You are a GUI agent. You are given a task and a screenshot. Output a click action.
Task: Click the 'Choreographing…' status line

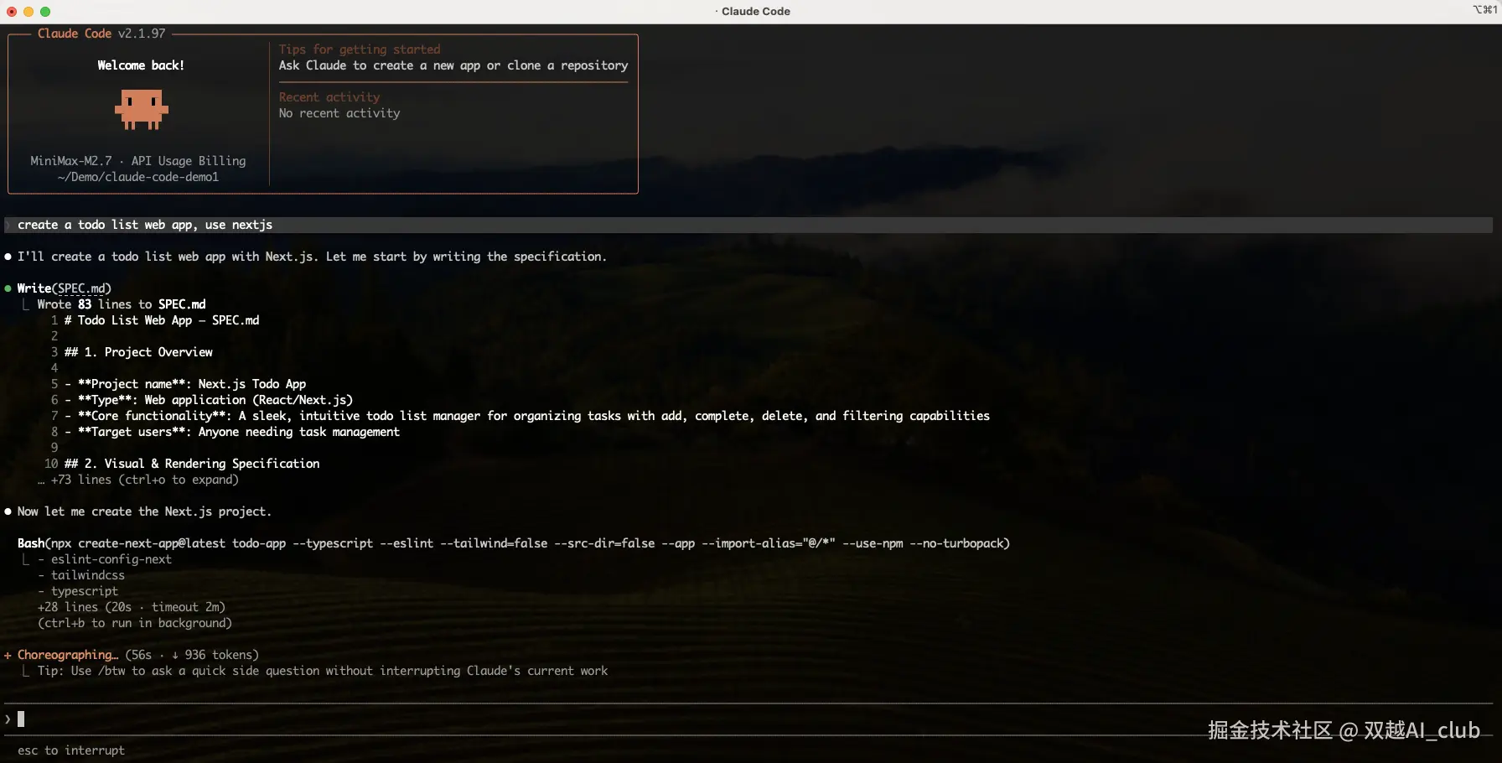pyautogui.click(x=138, y=655)
